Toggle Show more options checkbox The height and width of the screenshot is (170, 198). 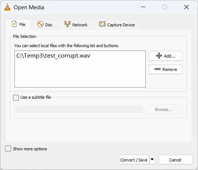pos(8,148)
